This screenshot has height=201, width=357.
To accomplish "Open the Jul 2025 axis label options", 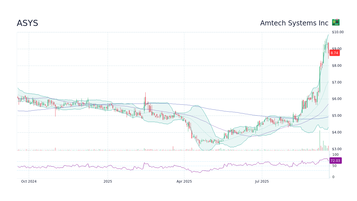I will click(x=262, y=181).
